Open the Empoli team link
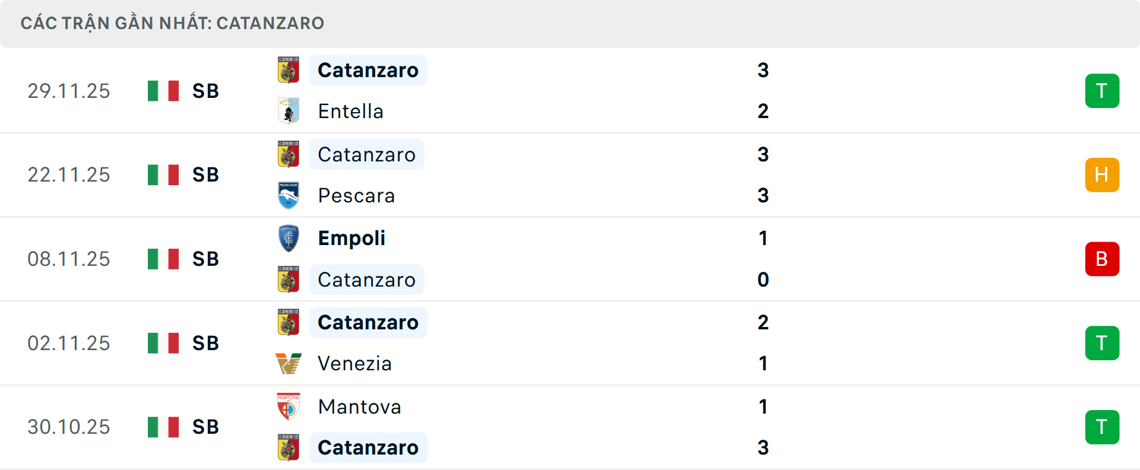This screenshot has width=1140, height=470. pyautogui.click(x=351, y=238)
